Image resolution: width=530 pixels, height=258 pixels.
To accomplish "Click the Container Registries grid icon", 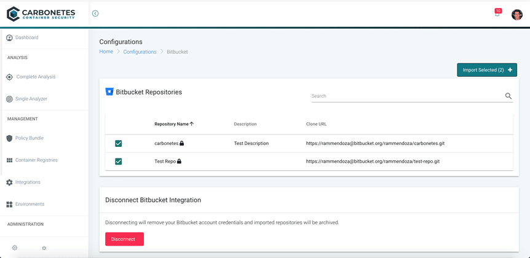I will coord(9,160).
